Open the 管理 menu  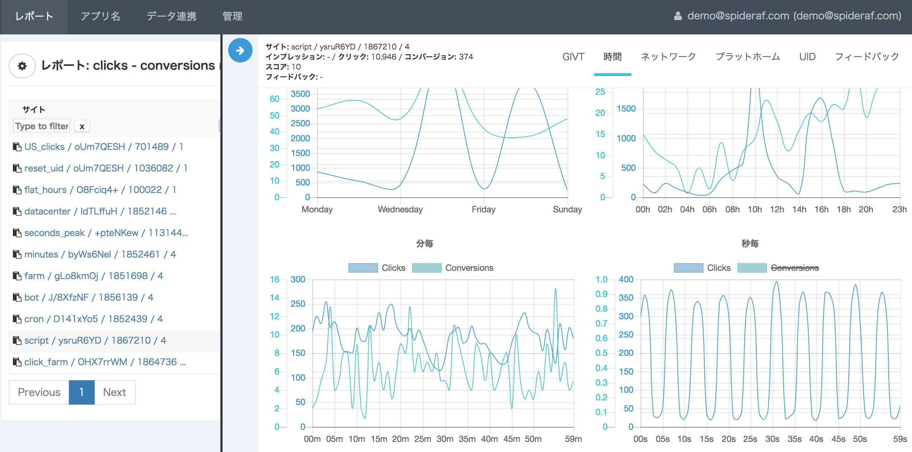click(232, 16)
